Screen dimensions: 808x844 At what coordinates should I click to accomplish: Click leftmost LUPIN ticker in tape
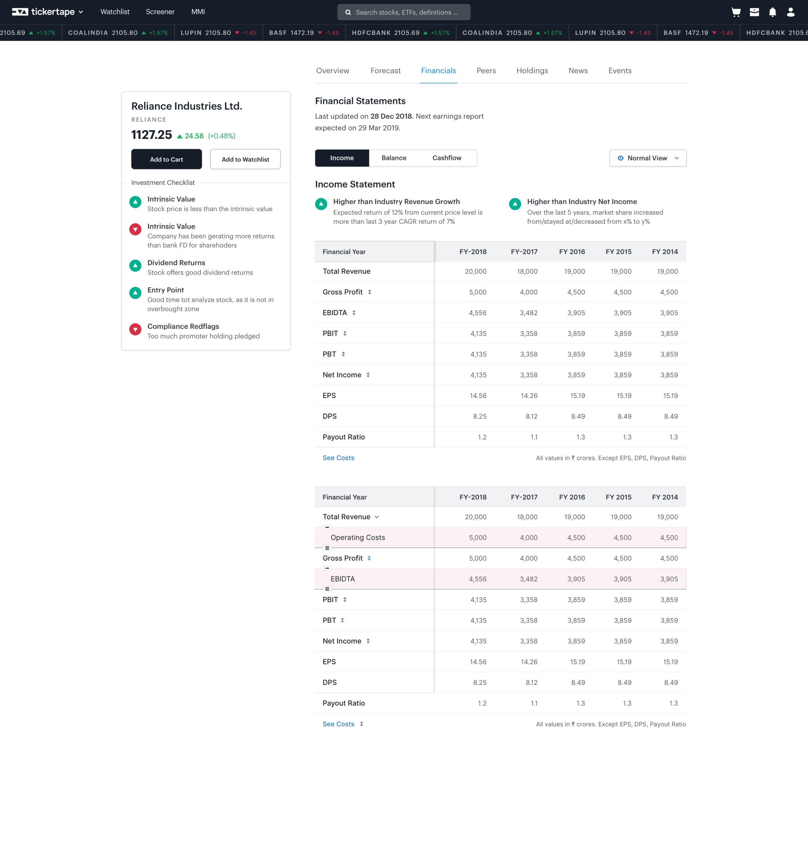coord(218,33)
